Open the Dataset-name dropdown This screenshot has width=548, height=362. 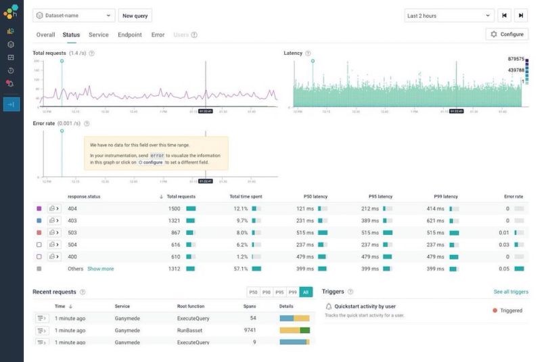point(74,16)
